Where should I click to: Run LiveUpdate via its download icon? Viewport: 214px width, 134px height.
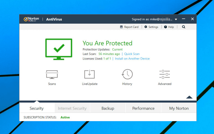click(x=89, y=74)
